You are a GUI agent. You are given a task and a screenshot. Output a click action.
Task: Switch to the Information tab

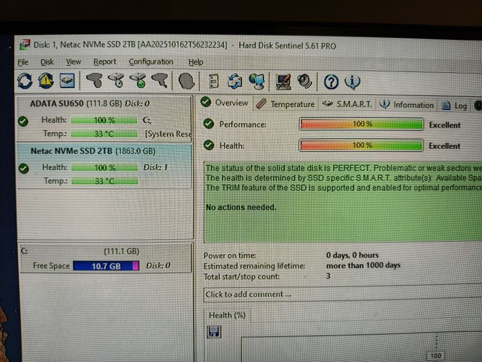407,104
